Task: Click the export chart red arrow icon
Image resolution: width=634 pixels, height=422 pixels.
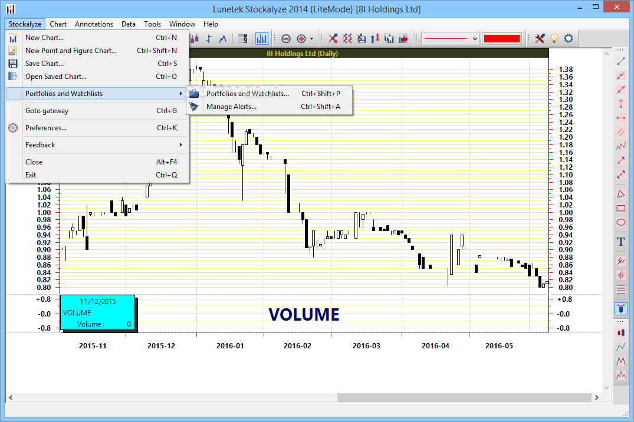Action: click(403, 39)
